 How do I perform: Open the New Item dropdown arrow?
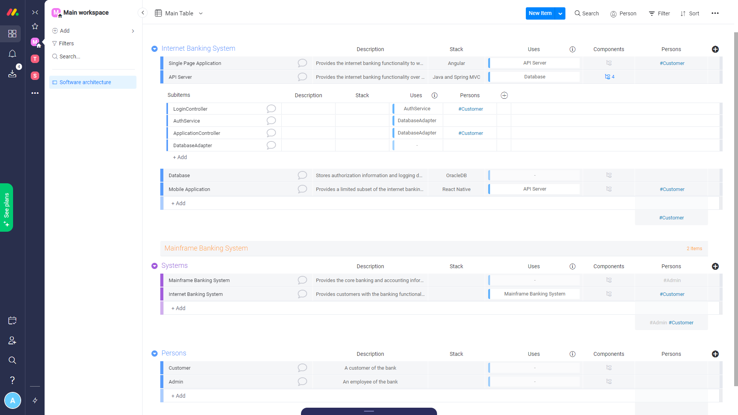(560, 13)
